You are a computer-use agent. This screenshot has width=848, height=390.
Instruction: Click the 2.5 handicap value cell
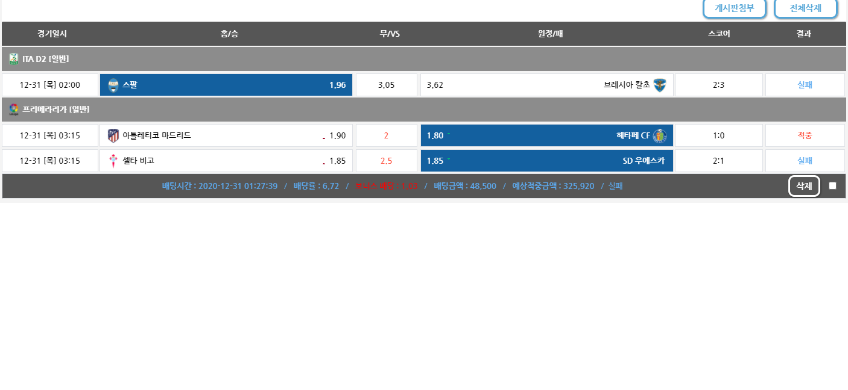pyautogui.click(x=386, y=161)
